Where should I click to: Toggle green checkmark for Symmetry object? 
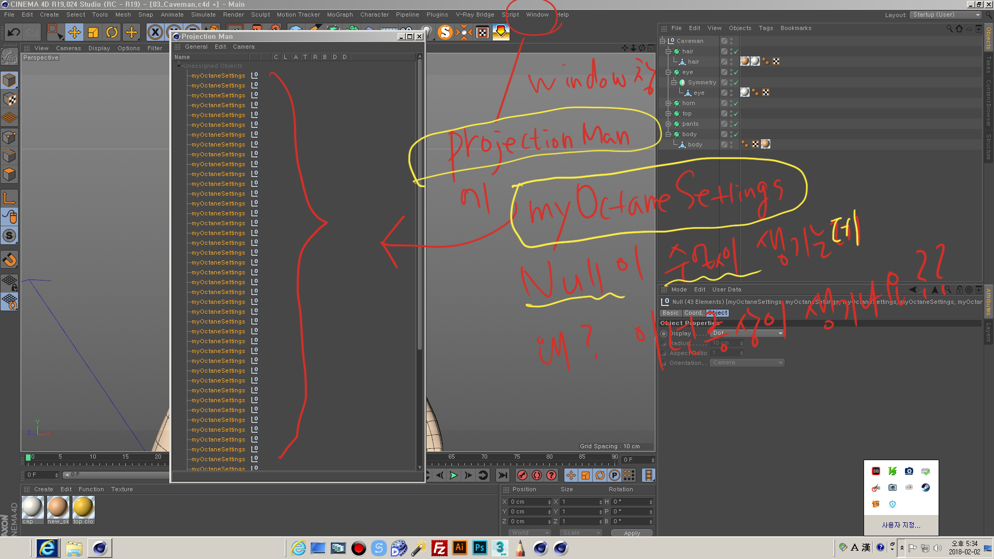(736, 82)
